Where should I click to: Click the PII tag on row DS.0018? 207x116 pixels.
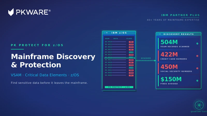(131, 62)
